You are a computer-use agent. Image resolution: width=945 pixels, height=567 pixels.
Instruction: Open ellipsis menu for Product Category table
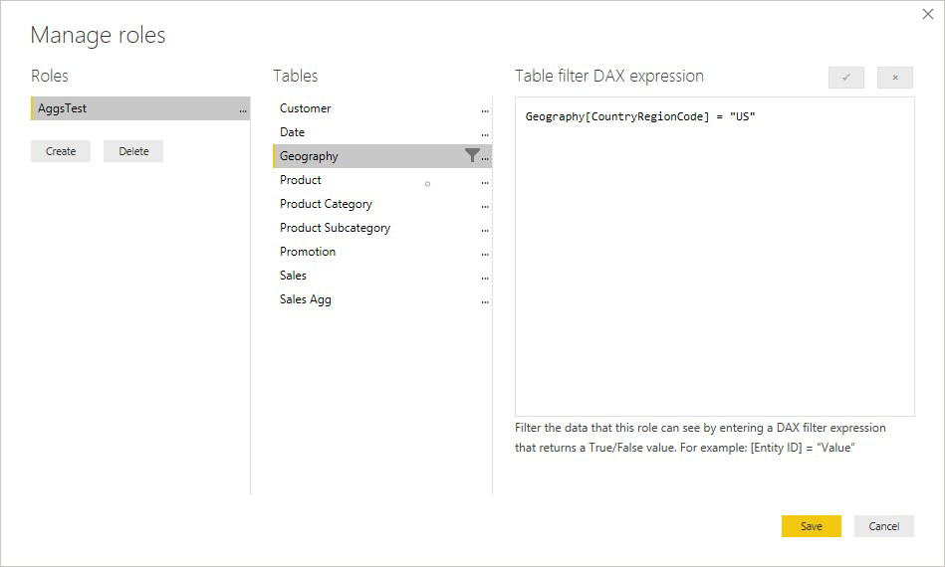point(485,207)
